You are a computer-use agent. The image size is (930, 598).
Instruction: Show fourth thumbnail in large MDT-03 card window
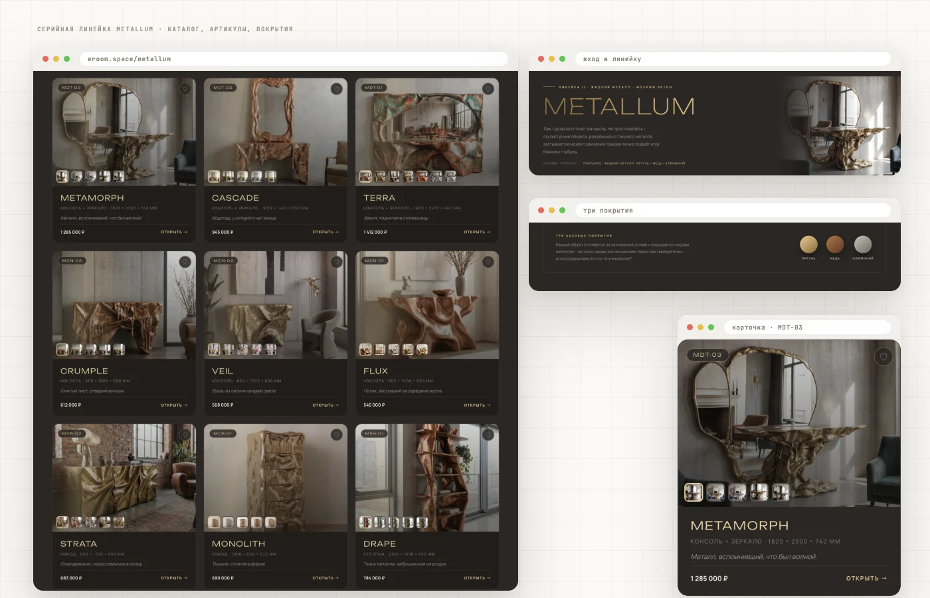pos(759,492)
